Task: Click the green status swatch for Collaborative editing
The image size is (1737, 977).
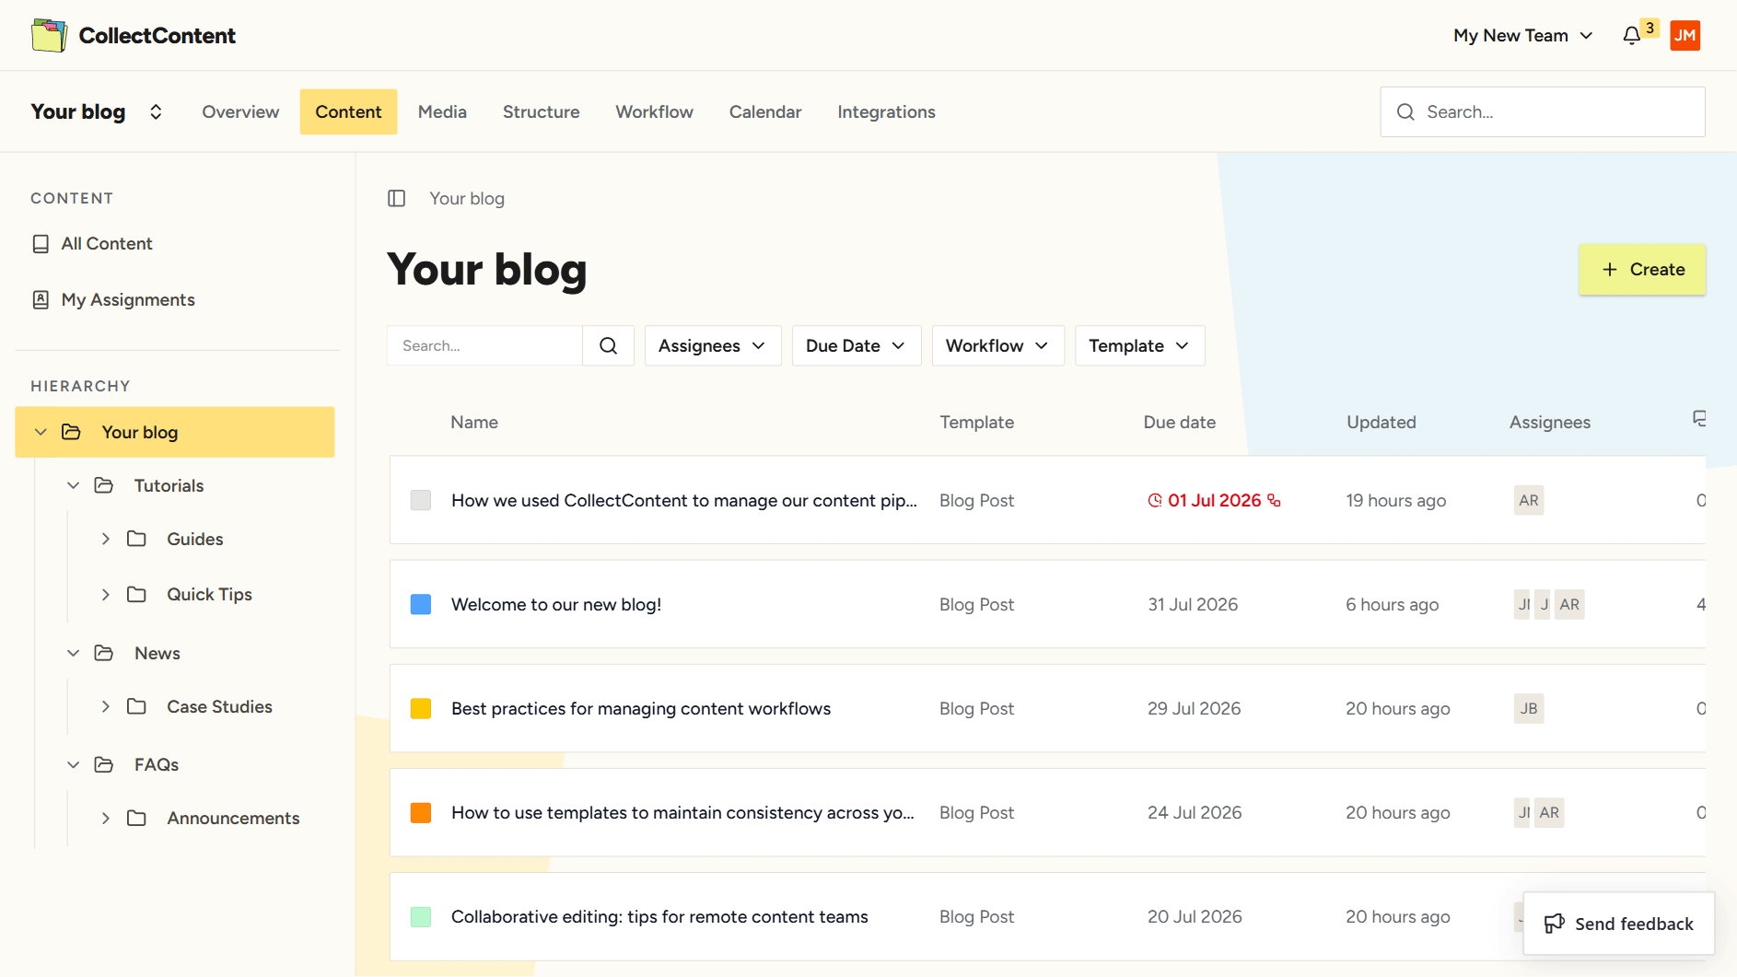Action: point(421,916)
